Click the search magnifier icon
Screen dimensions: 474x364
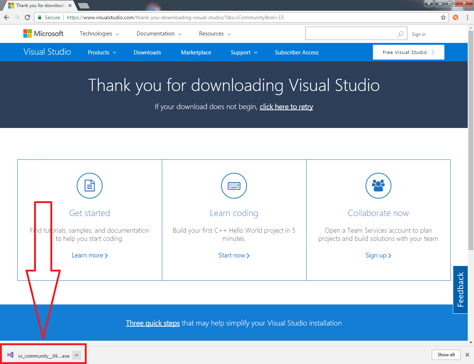coord(400,34)
